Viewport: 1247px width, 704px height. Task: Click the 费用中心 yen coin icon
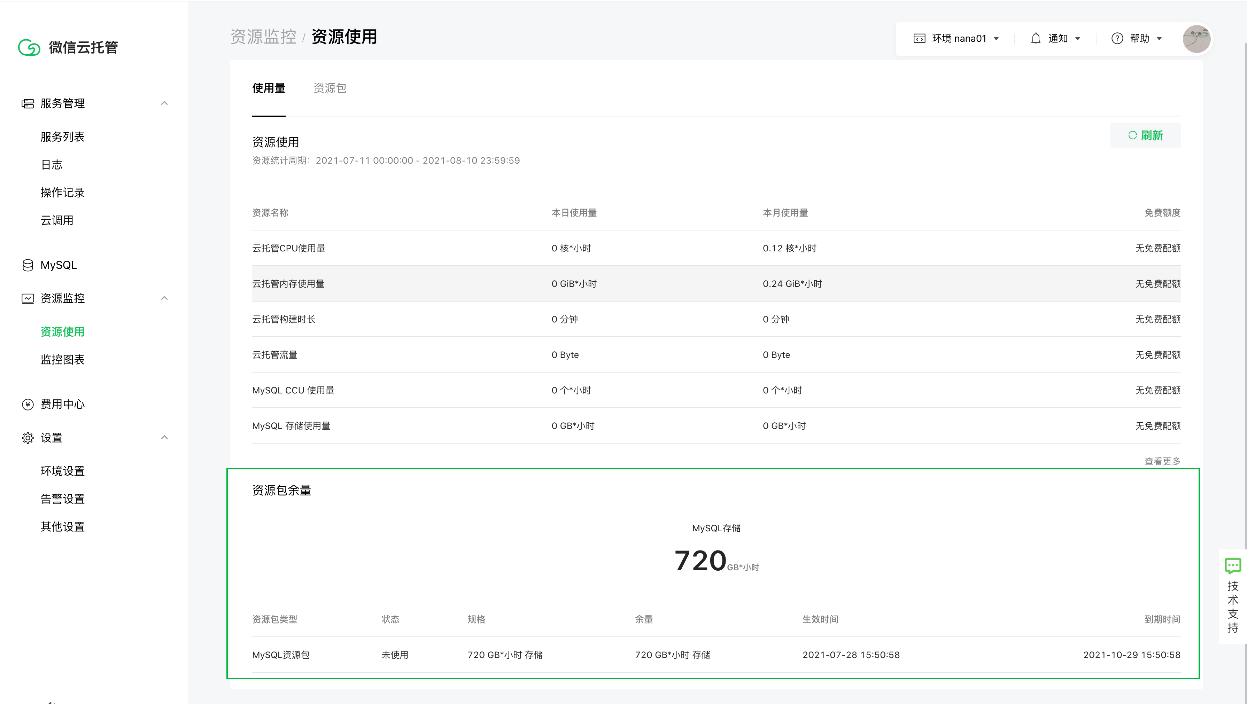tap(28, 405)
